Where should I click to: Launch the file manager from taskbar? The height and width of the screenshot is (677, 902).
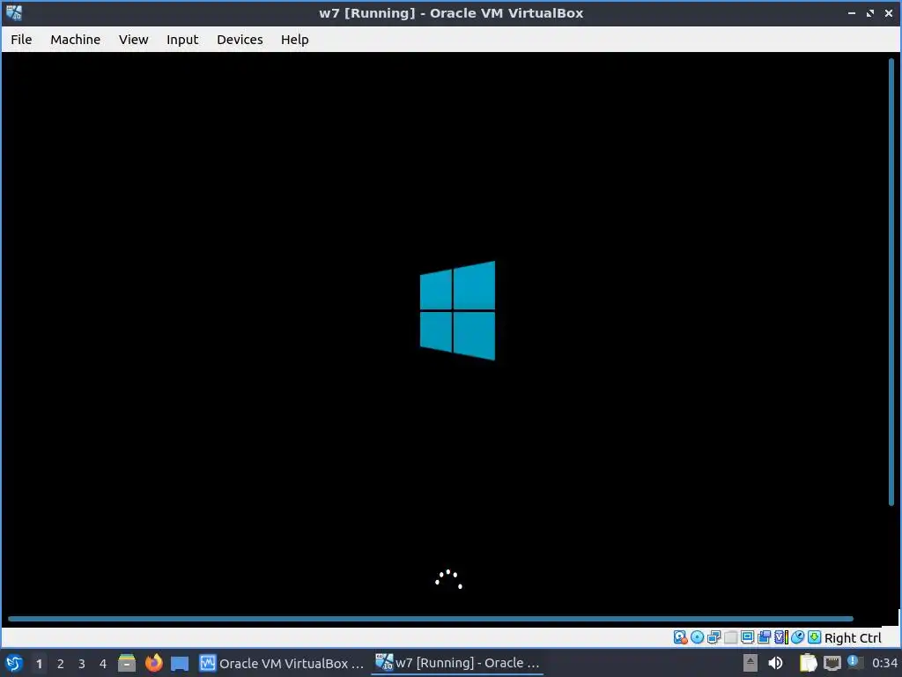(x=127, y=663)
